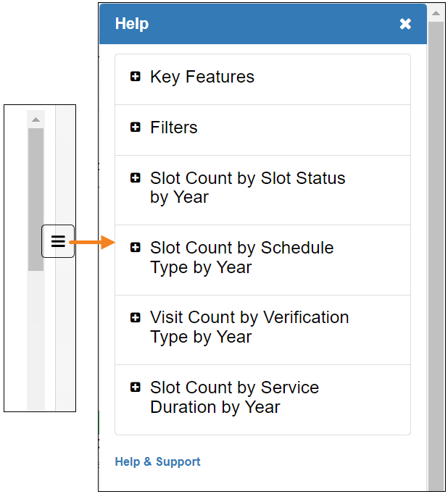Image resolution: width=448 pixels, height=494 pixels.
Task: Close the Help panel
Action: 405,24
